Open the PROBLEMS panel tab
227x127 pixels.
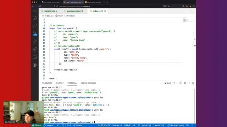[47, 83]
